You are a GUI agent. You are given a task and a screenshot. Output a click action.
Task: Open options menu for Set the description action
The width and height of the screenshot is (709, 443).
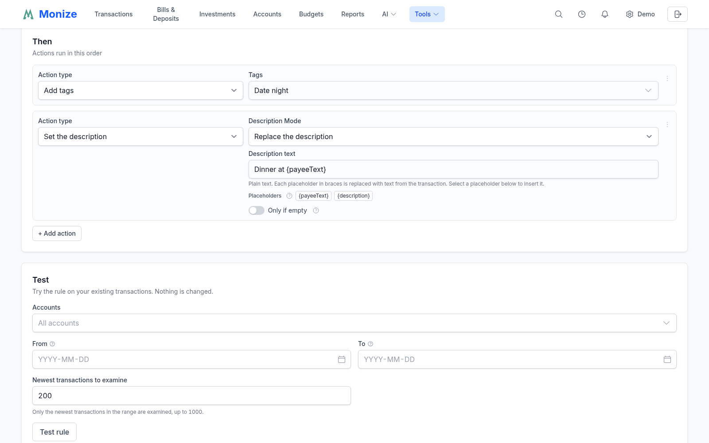(x=667, y=124)
